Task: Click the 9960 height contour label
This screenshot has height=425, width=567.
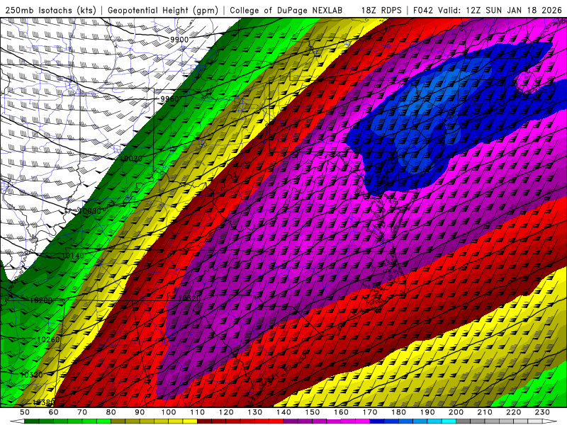Action: (169, 98)
